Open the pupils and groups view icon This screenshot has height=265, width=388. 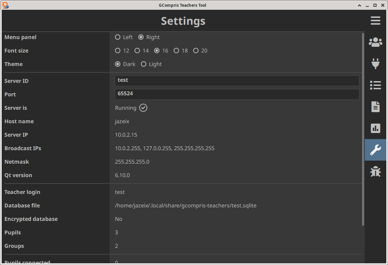(x=375, y=42)
